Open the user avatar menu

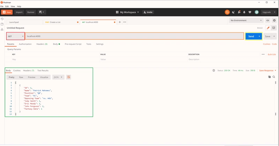[257, 12]
